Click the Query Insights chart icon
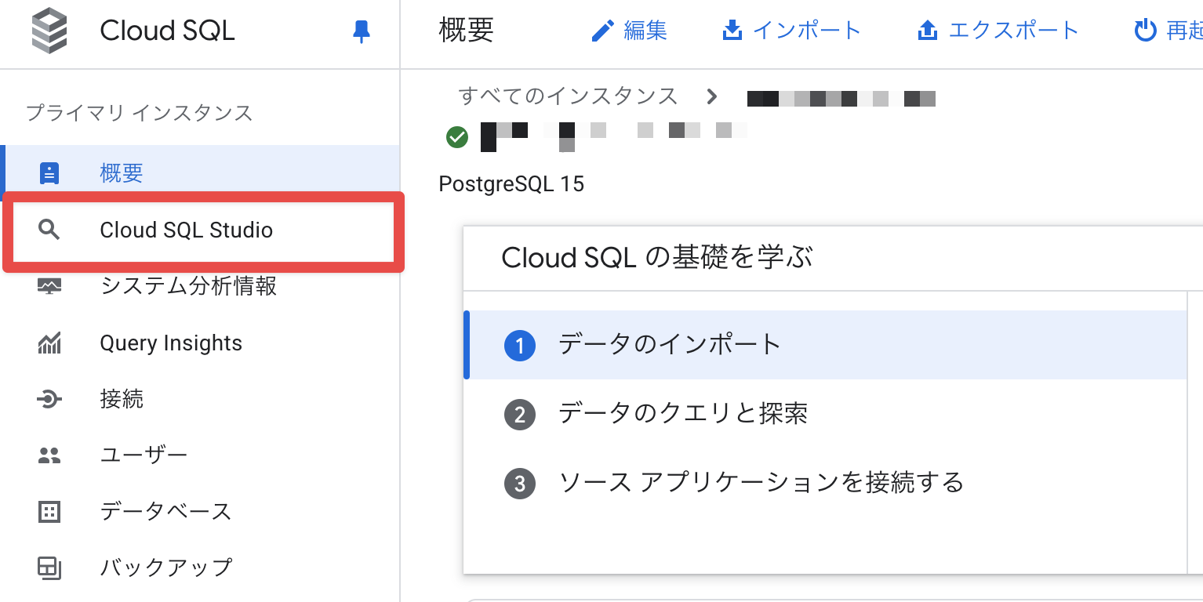The height and width of the screenshot is (602, 1203). coord(49,343)
